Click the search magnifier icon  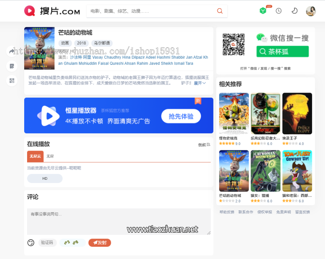click(x=220, y=11)
